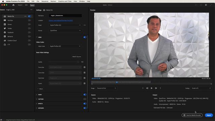Screen dimensions: 215x121
Task: Turn off the Metadata section toggle
Action: pyautogui.click(x=85, y=108)
